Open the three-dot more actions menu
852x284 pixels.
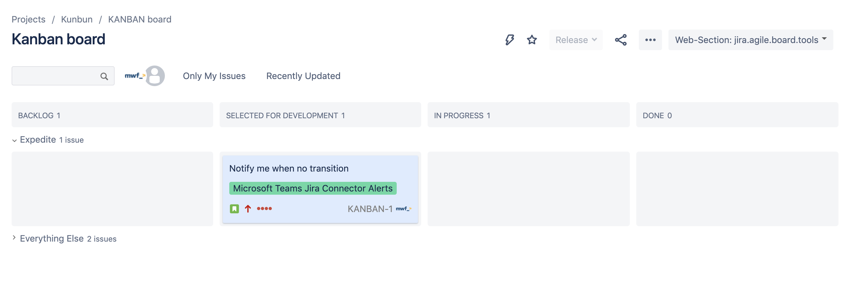[x=650, y=40]
